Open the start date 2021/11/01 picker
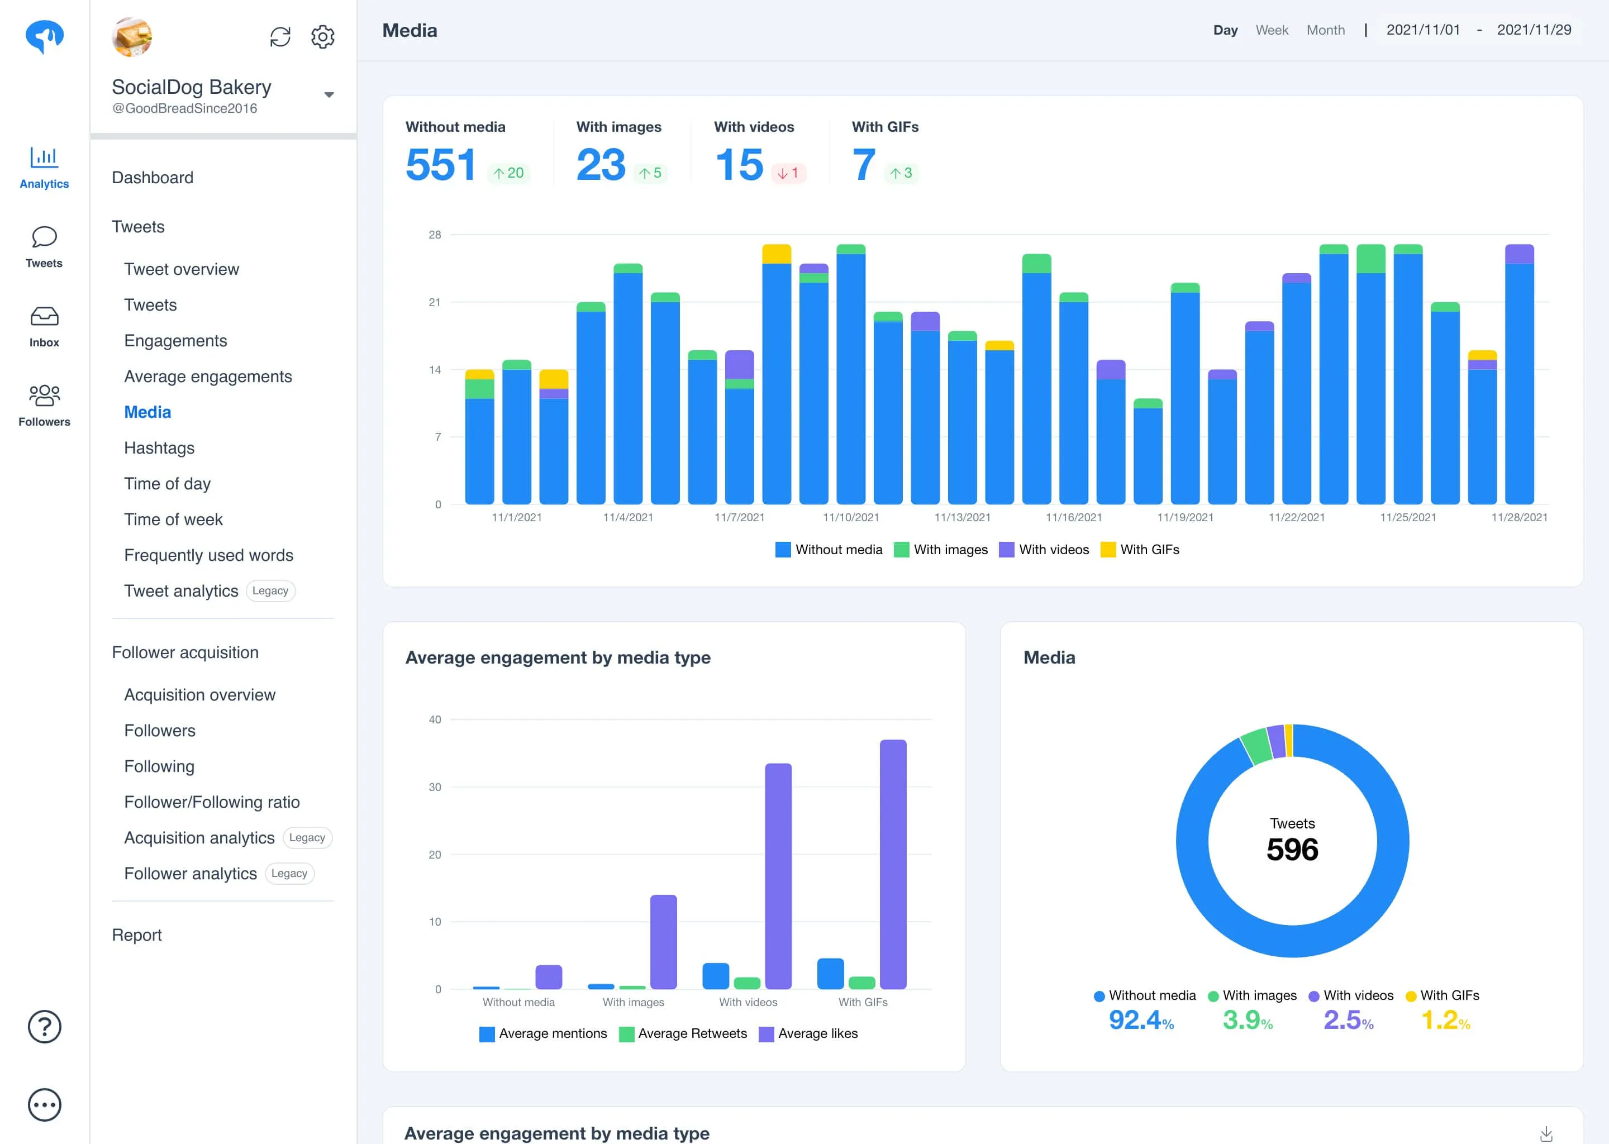This screenshot has height=1144, width=1609. point(1423,30)
